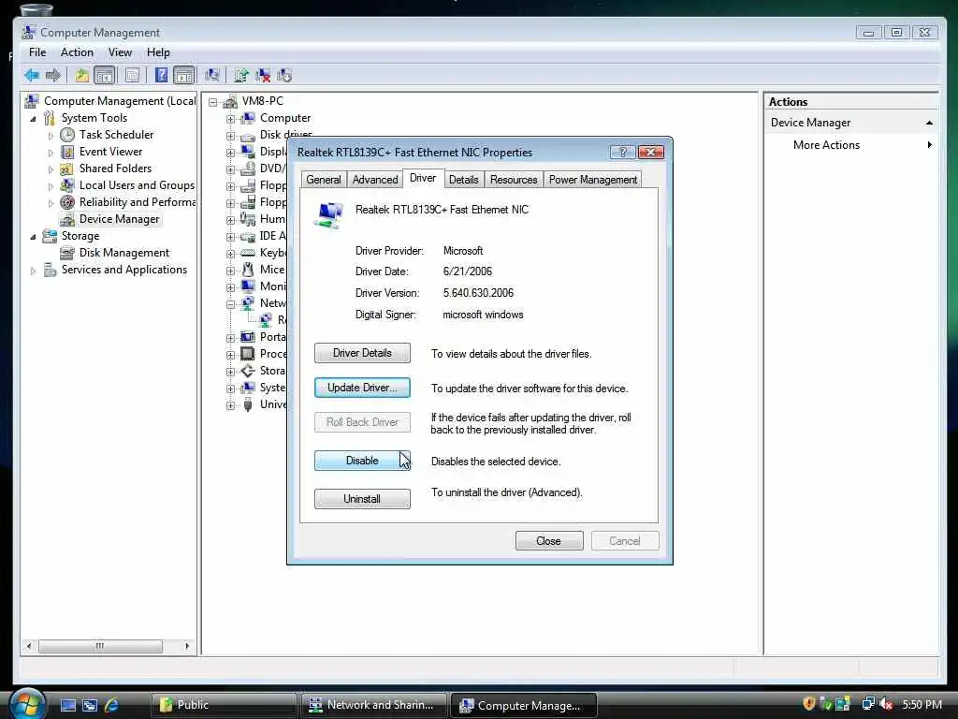Click the Disable button
This screenshot has height=719, width=958.
pos(362,461)
